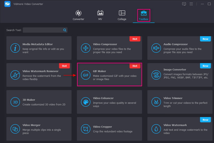The width and height of the screenshot is (214, 143).
Task: Switch to the Converter tab
Action: (78, 15)
